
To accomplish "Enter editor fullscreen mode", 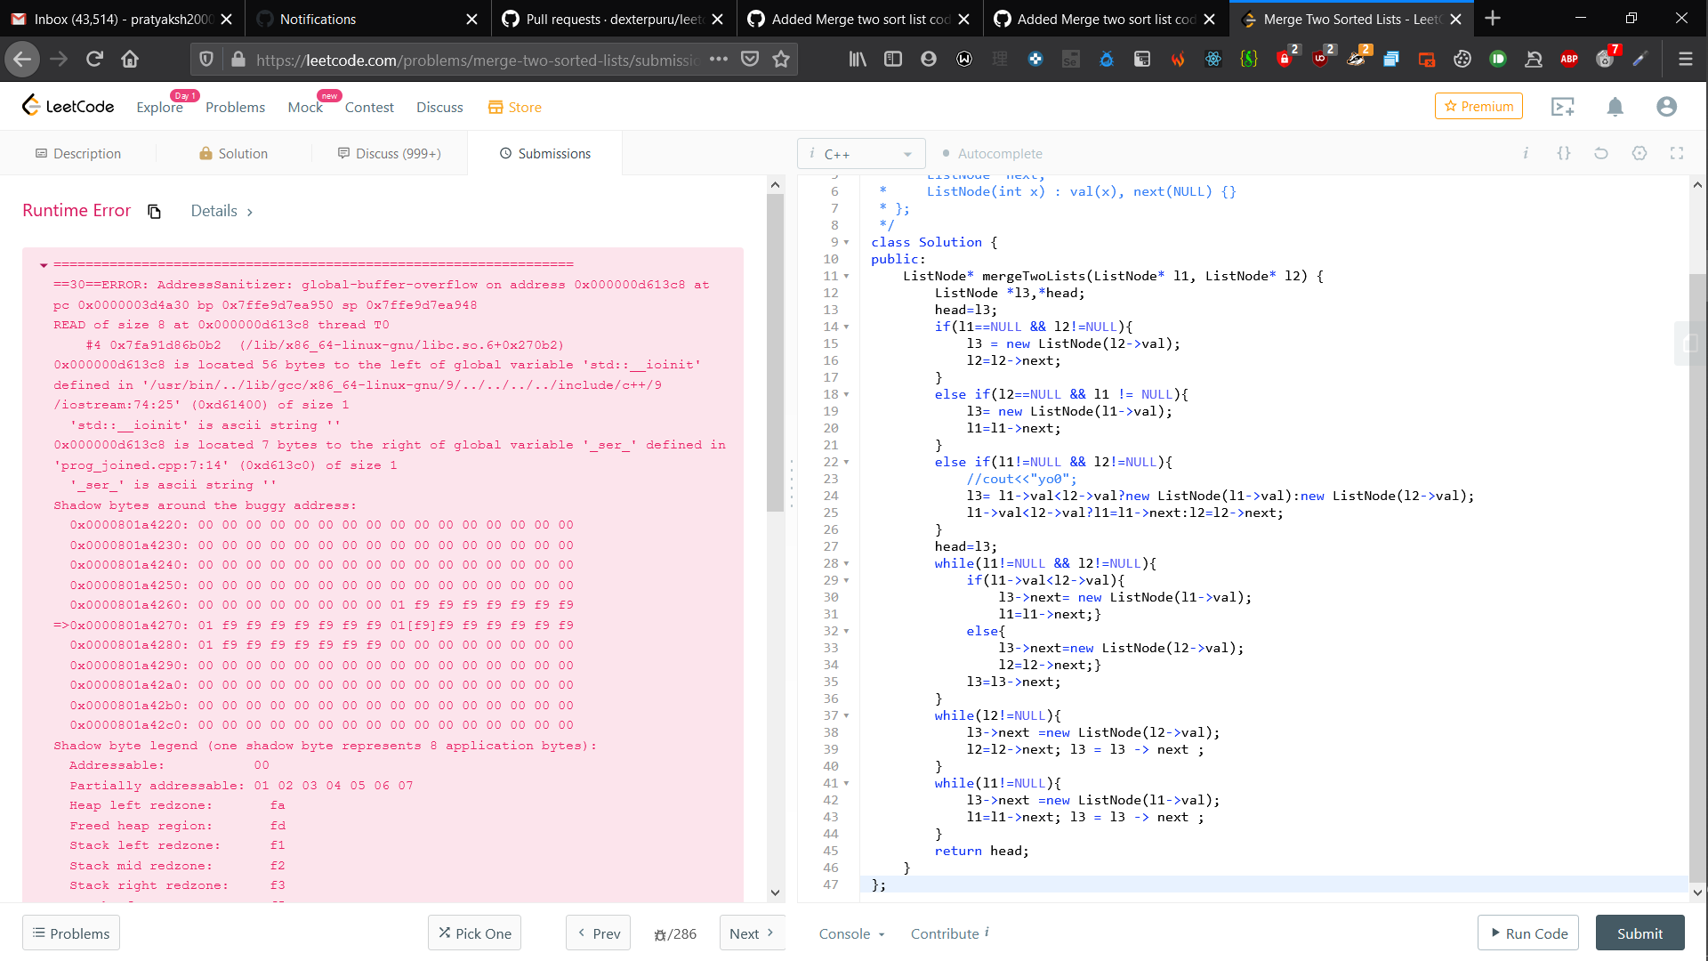I will (1677, 153).
